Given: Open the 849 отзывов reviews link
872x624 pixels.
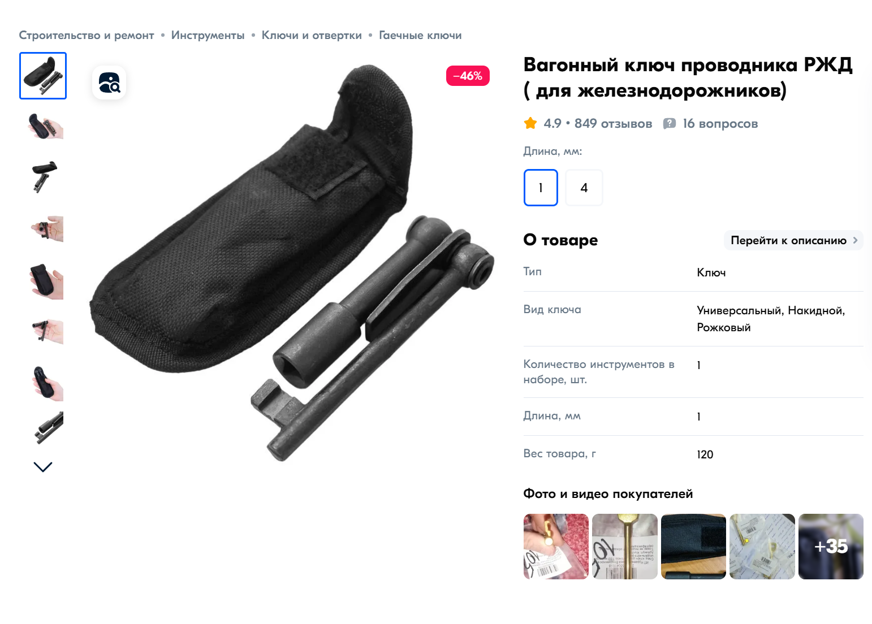Looking at the screenshot, I should coord(613,123).
